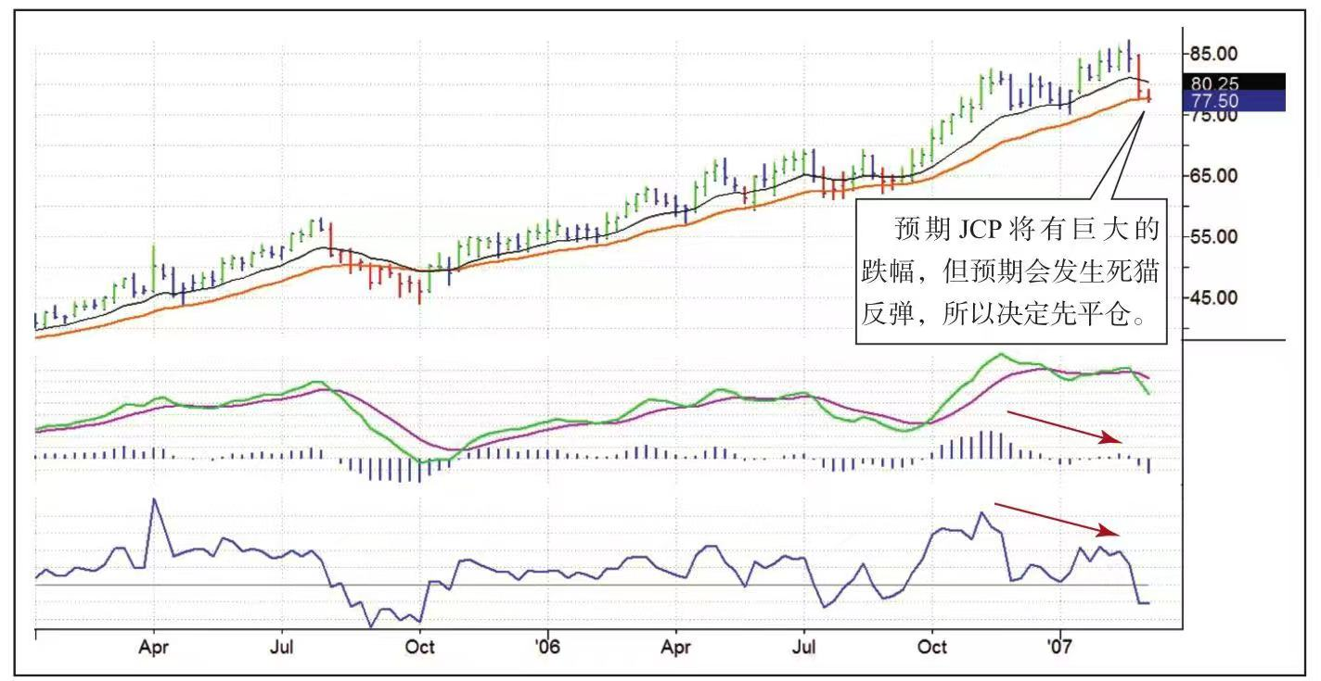Click the first Apr date label
1321x681 pixels.
pos(154,647)
